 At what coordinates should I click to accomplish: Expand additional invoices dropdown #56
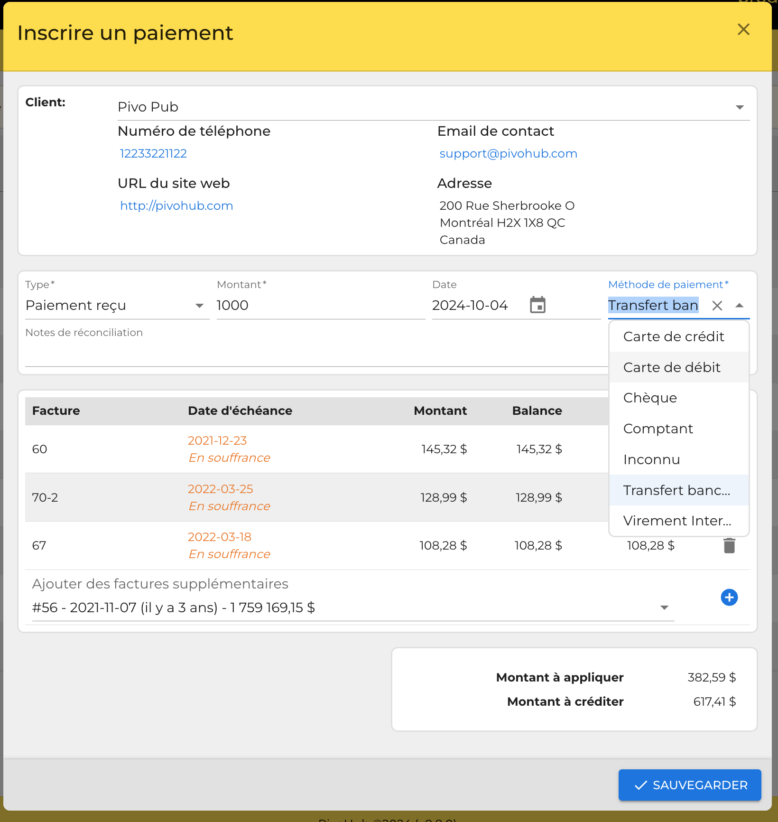tap(353, 608)
